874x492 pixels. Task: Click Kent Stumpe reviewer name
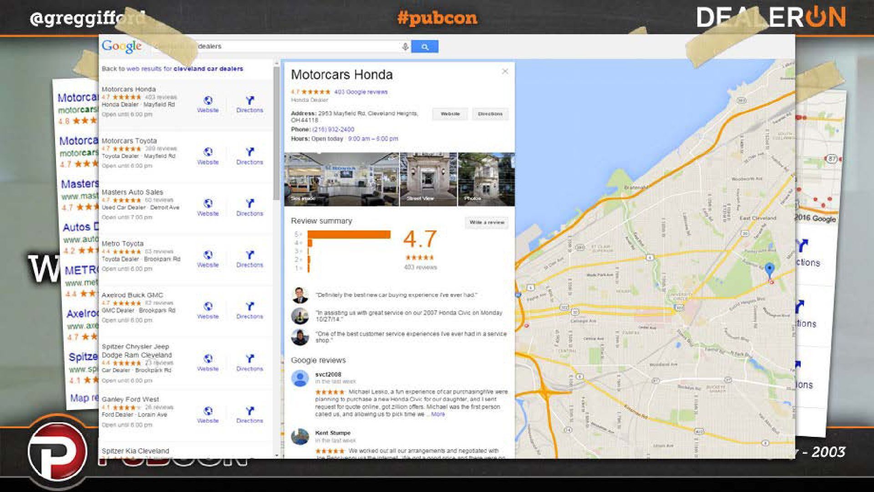click(333, 433)
